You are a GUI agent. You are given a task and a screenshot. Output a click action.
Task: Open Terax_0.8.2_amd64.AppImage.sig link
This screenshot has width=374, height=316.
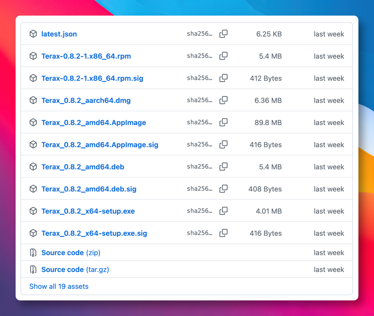click(100, 145)
